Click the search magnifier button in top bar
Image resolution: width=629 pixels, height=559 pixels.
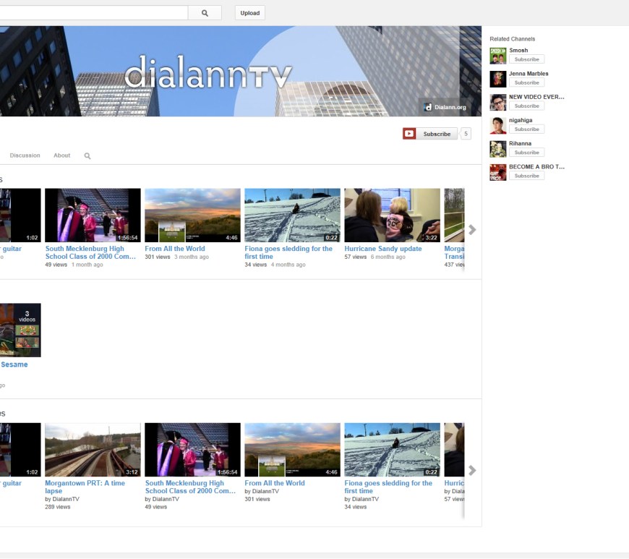205,13
